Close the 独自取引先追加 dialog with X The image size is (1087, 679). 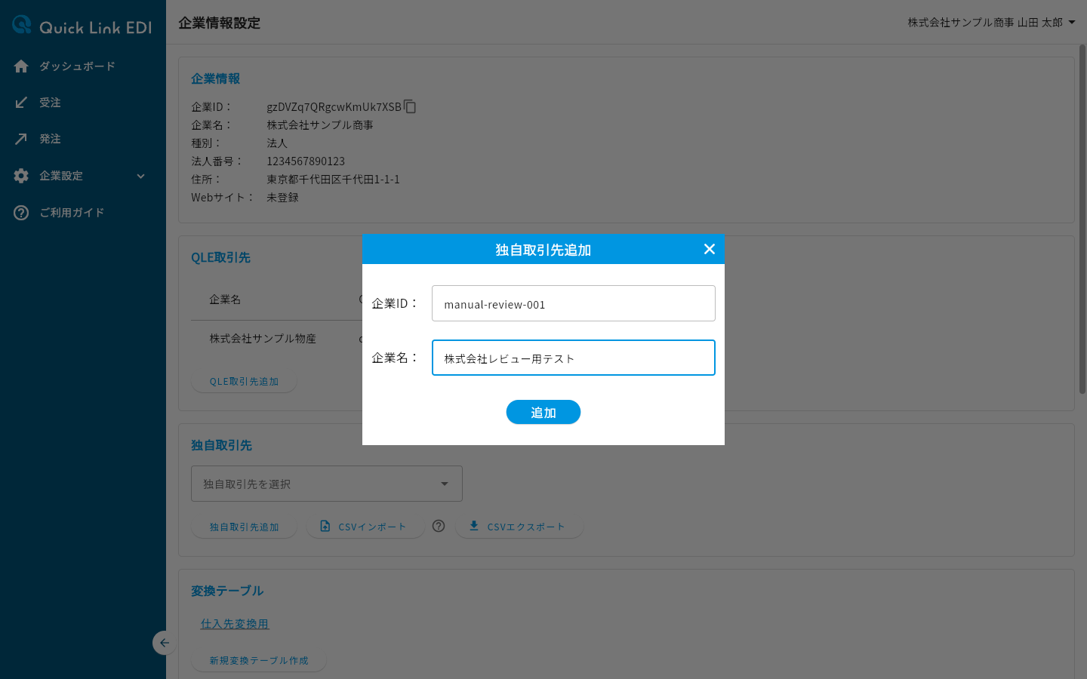(709, 249)
